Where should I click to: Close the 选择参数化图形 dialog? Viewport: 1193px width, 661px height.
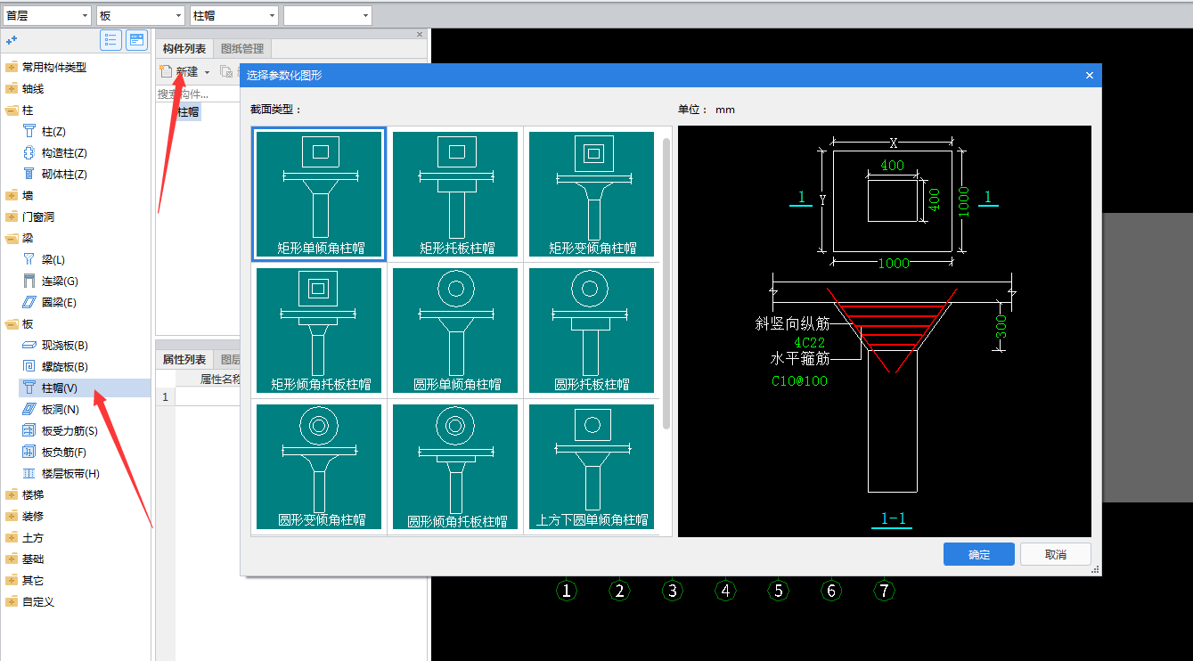pyautogui.click(x=1089, y=76)
